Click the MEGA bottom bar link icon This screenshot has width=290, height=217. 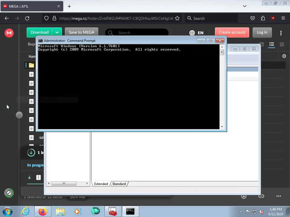click(261, 196)
